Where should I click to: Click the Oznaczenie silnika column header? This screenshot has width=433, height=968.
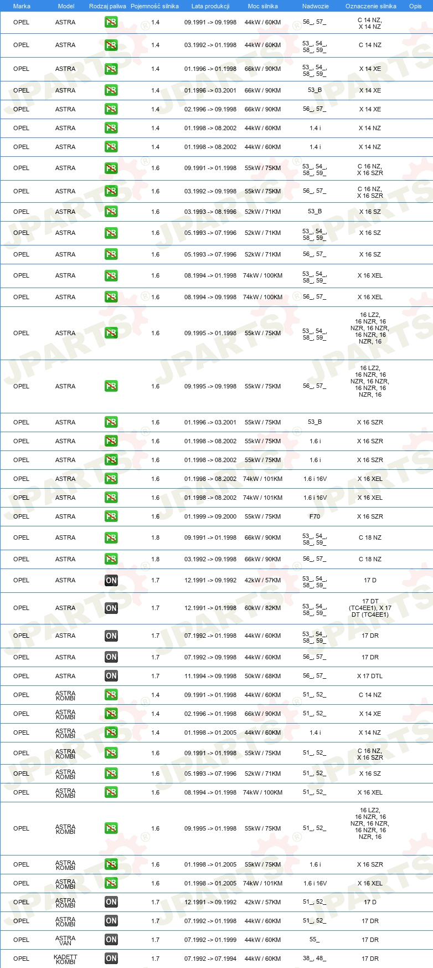click(x=371, y=6)
